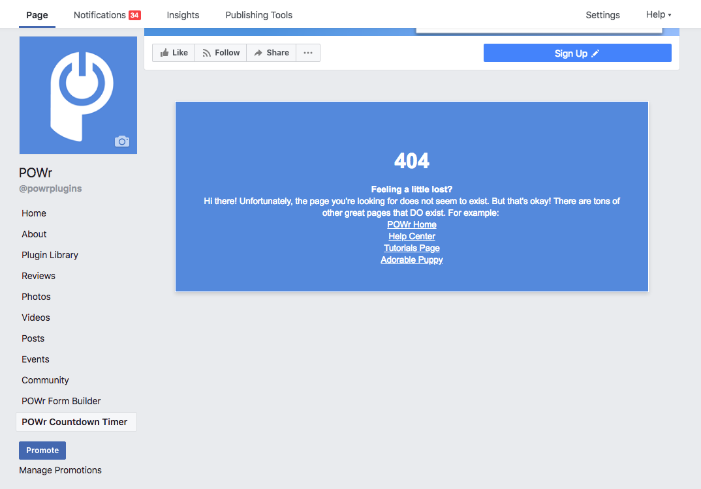The width and height of the screenshot is (701, 489).
Task: Open Events in the sidebar
Action: [x=35, y=359]
